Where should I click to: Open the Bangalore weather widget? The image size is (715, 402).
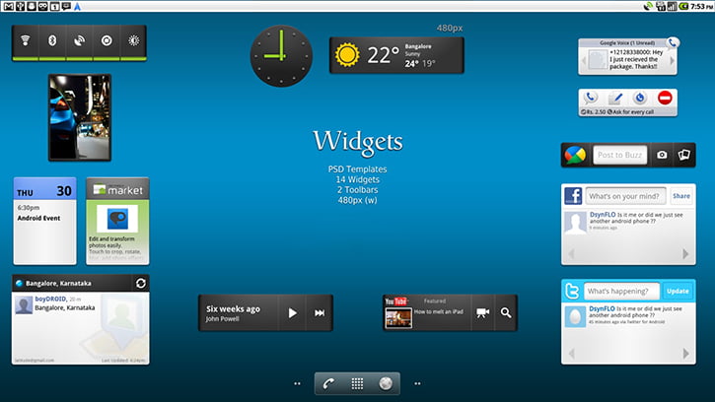click(396, 55)
